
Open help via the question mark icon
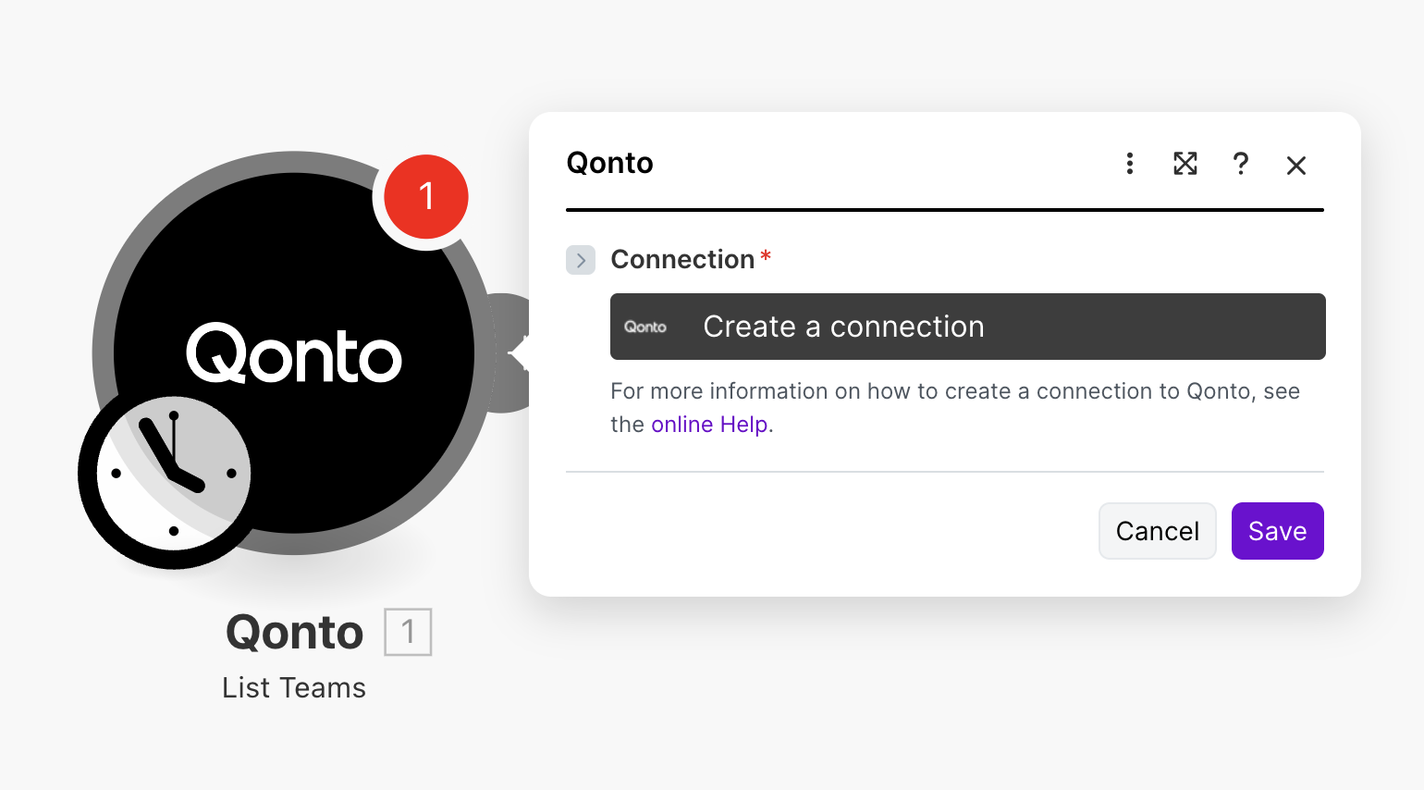pyautogui.click(x=1240, y=164)
